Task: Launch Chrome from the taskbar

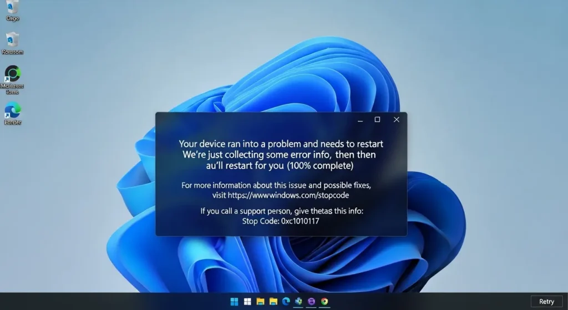Action: pos(324,301)
